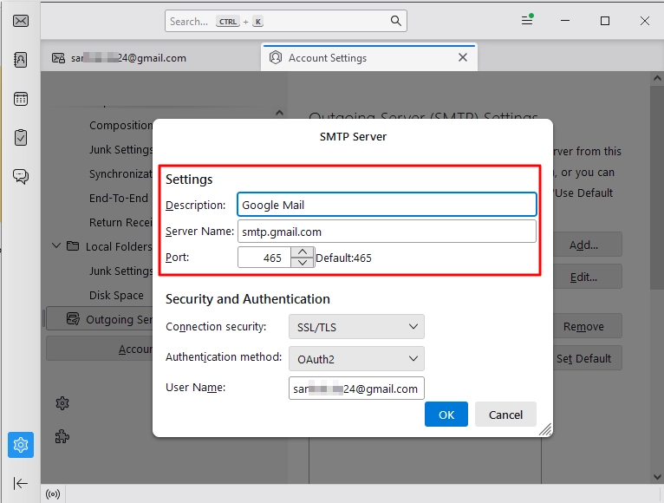Click the search magnifier icon
The width and height of the screenshot is (664, 503).
395,21
